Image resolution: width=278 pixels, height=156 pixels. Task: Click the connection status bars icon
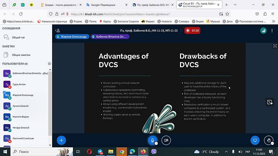tap(263, 31)
